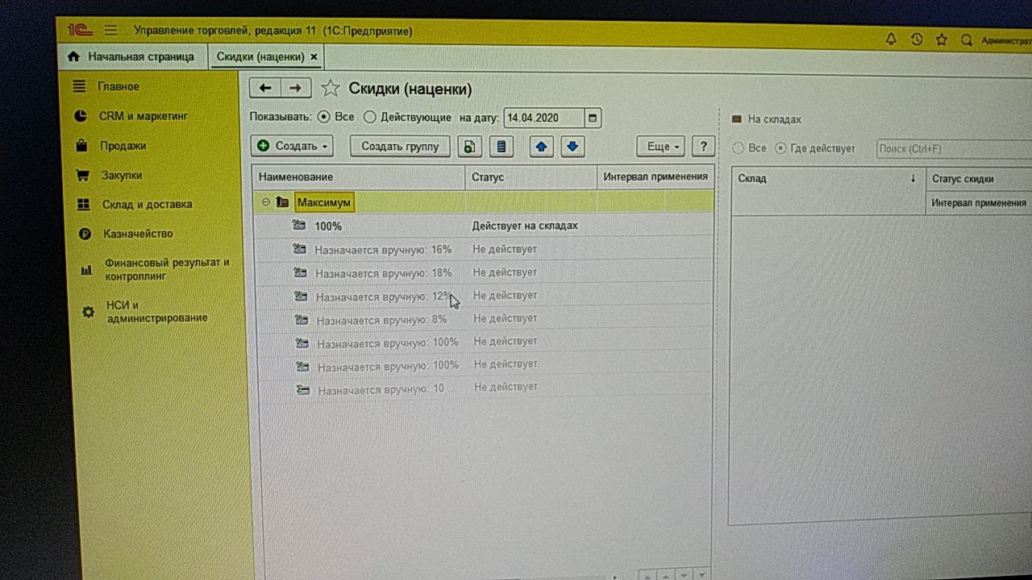
Task: Open the Еще dropdown menu
Action: [660, 147]
